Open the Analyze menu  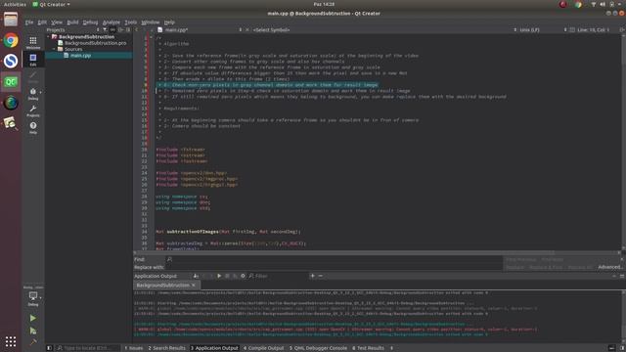[111, 22]
